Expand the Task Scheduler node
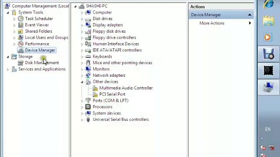 click(x=14, y=19)
